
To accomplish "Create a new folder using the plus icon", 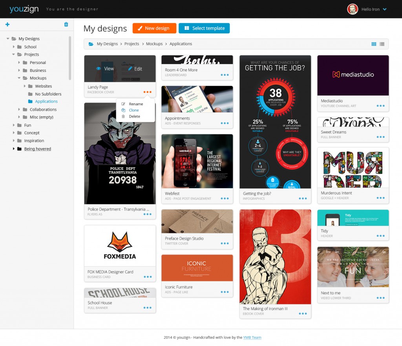I will pos(7,24).
